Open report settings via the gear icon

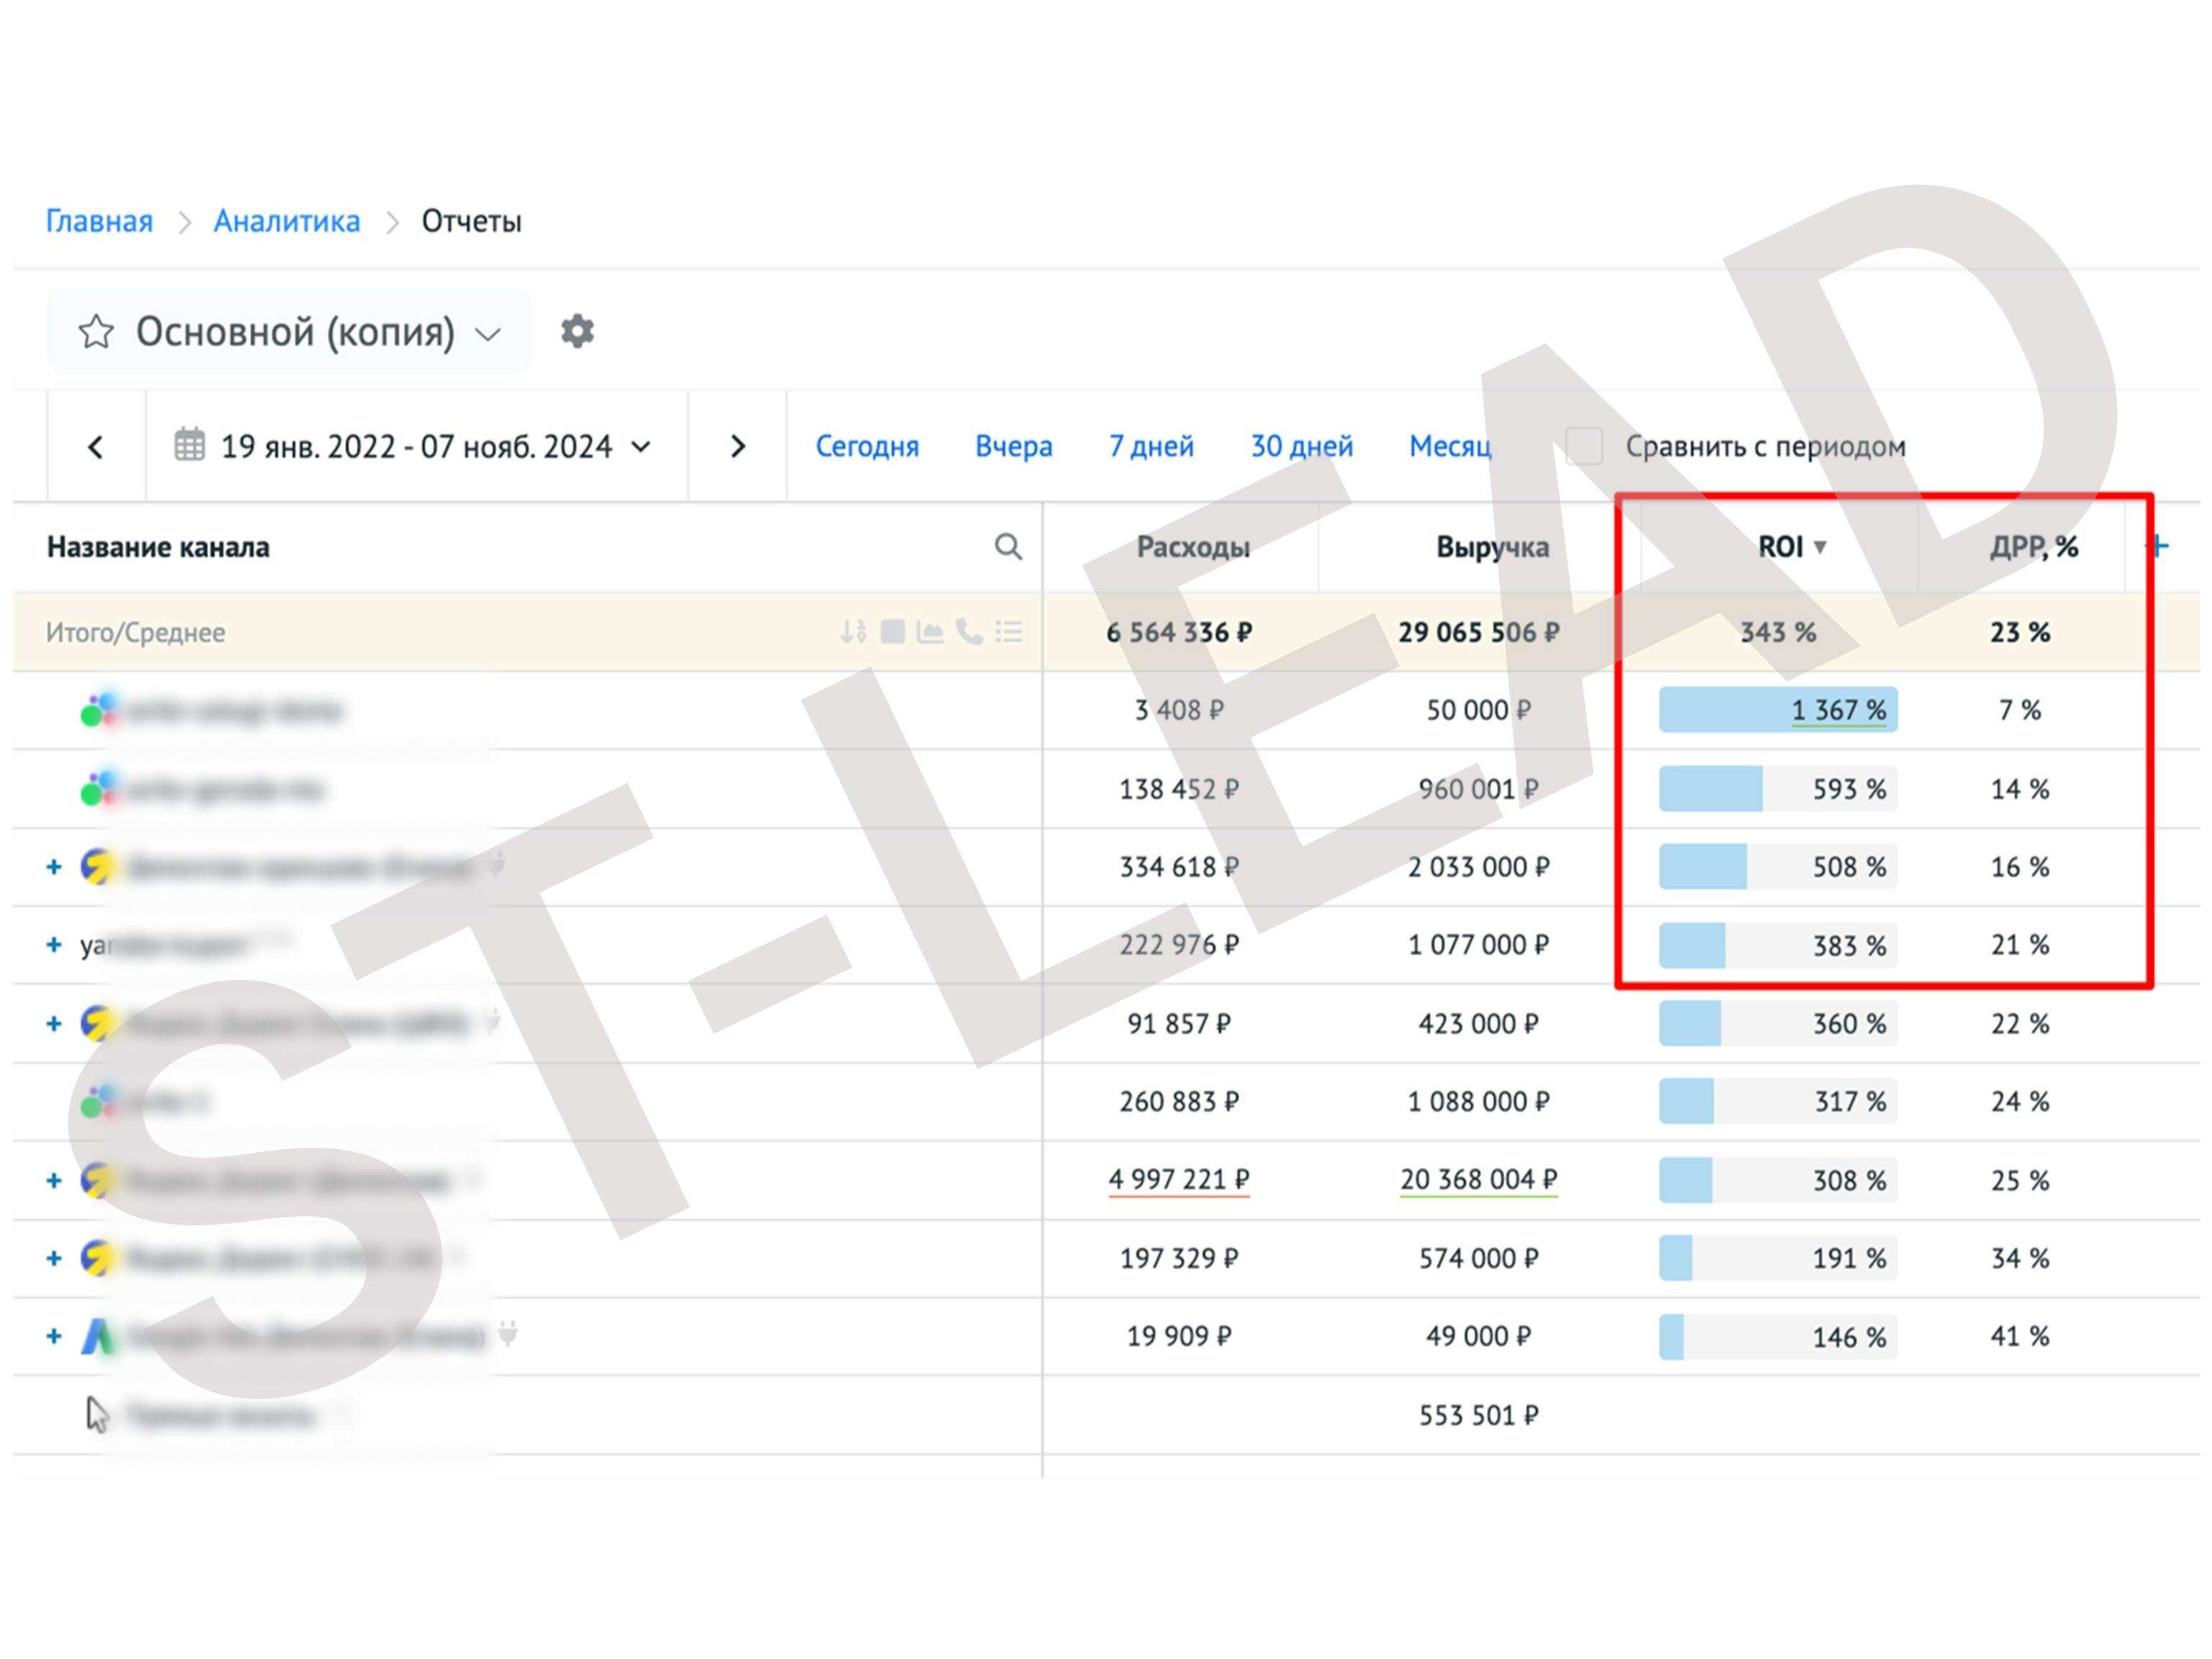(x=577, y=331)
